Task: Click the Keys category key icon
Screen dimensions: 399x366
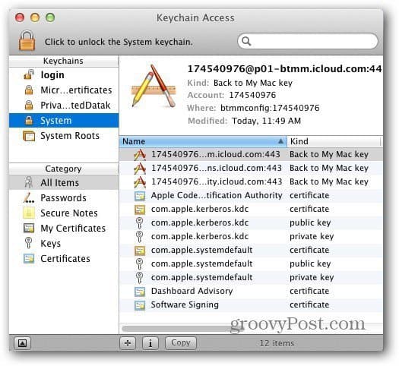Action: click(29, 243)
